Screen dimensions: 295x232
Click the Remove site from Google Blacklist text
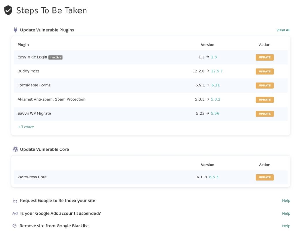pos(54,226)
